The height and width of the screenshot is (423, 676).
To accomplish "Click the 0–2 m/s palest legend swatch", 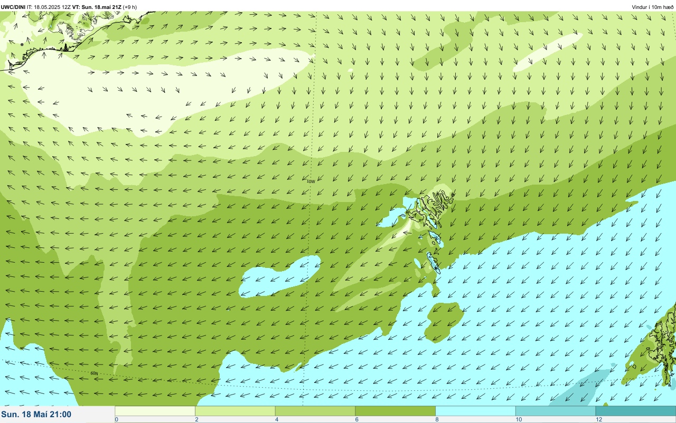I will 155,411.
